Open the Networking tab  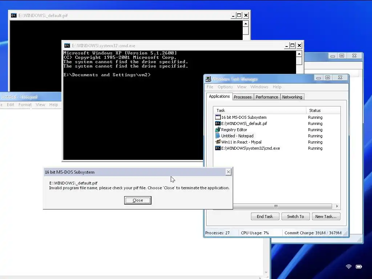click(x=292, y=97)
